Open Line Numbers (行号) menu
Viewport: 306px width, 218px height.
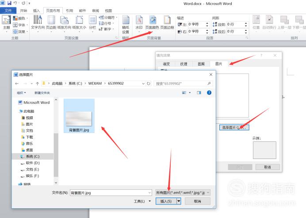click(106, 23)
